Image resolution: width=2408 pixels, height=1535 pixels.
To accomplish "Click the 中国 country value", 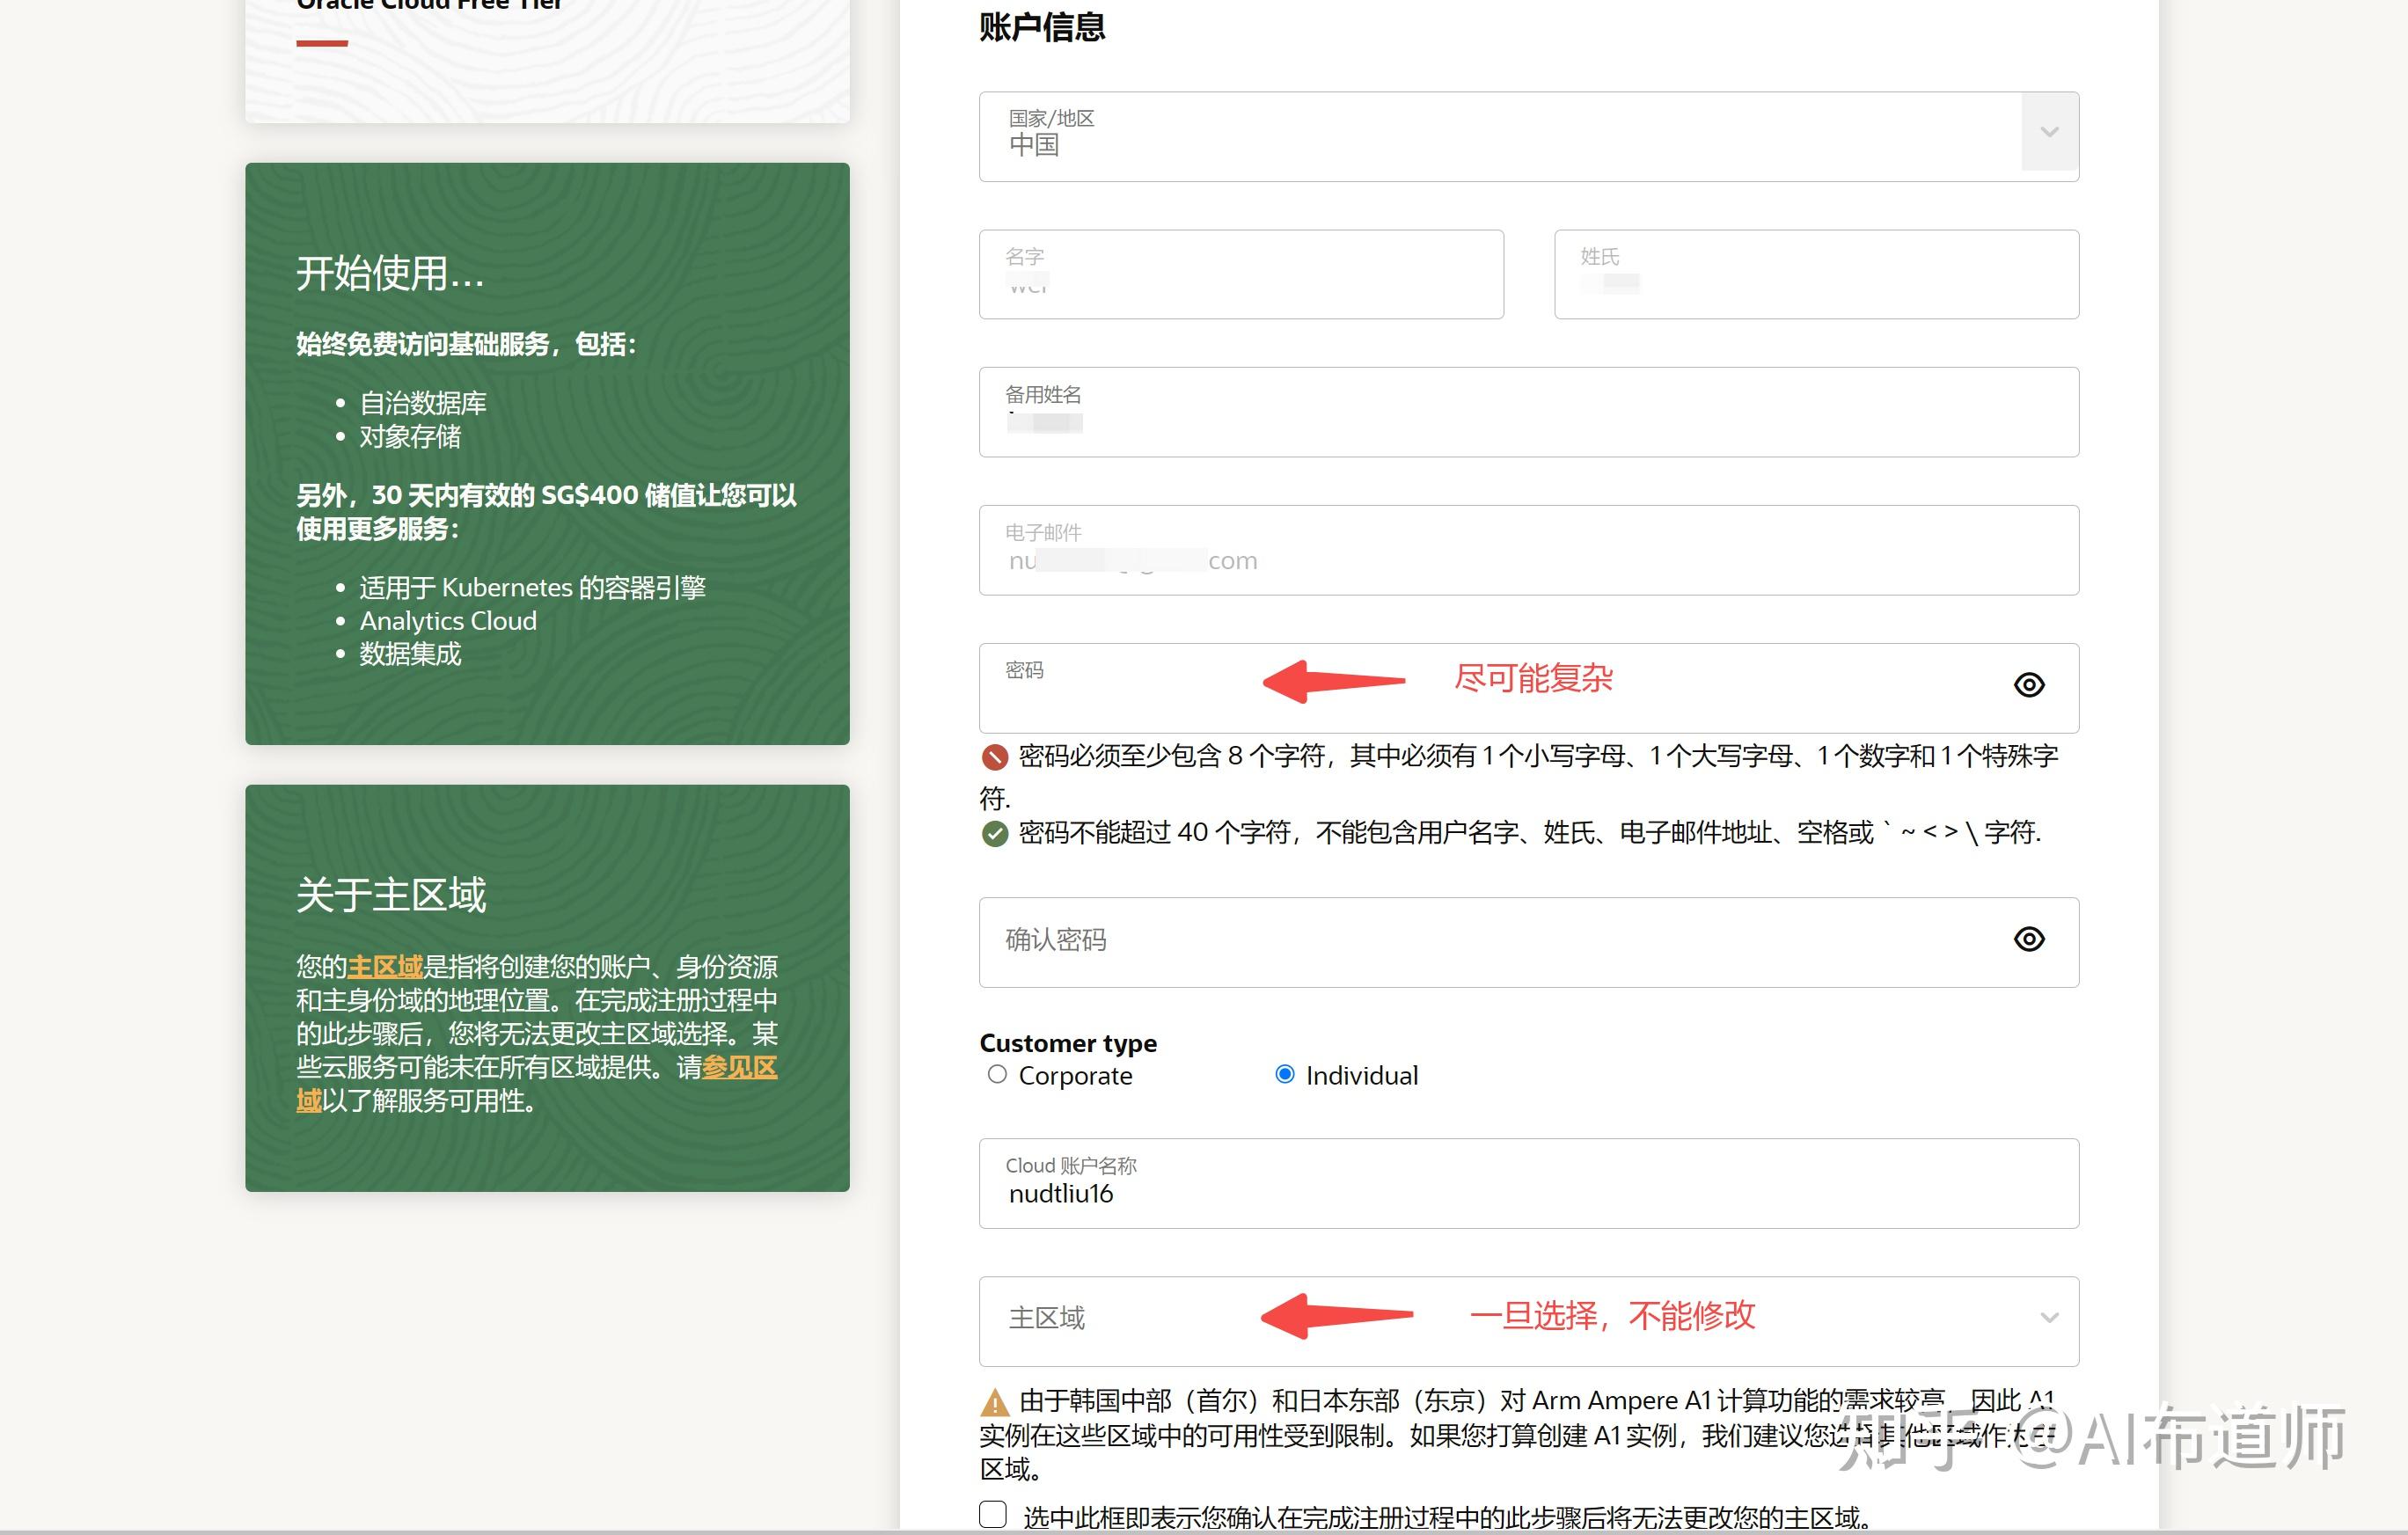I will 1034,146.
